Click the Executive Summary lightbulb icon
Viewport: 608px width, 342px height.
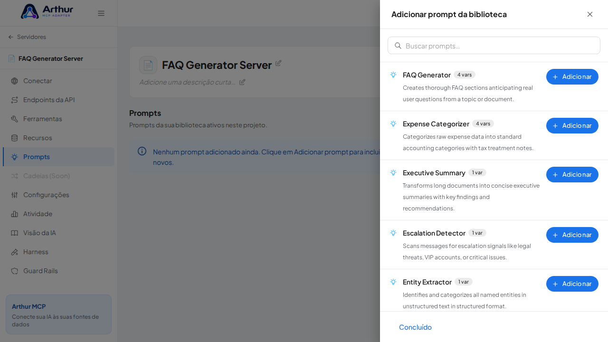tap(393, 172)
